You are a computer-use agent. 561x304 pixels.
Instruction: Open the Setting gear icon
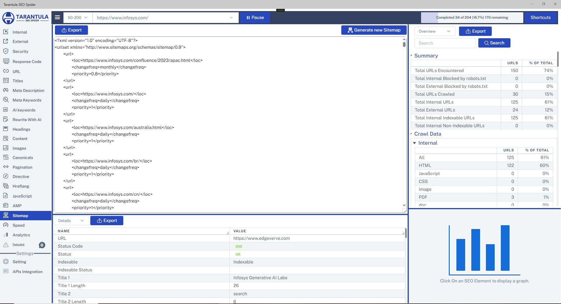pos(6,261)
